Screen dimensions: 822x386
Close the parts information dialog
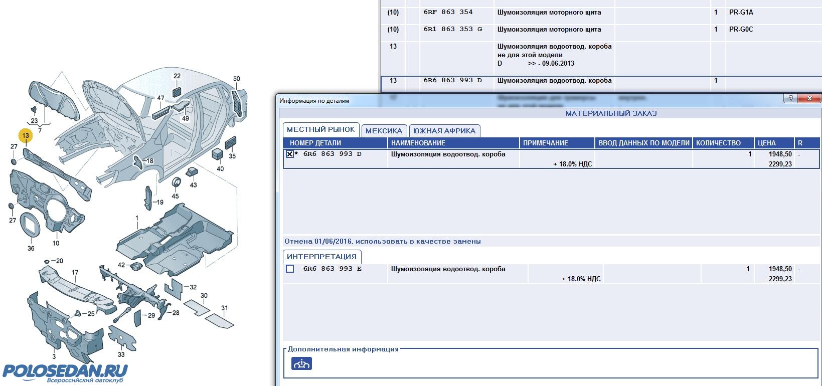tap(809, 99)
